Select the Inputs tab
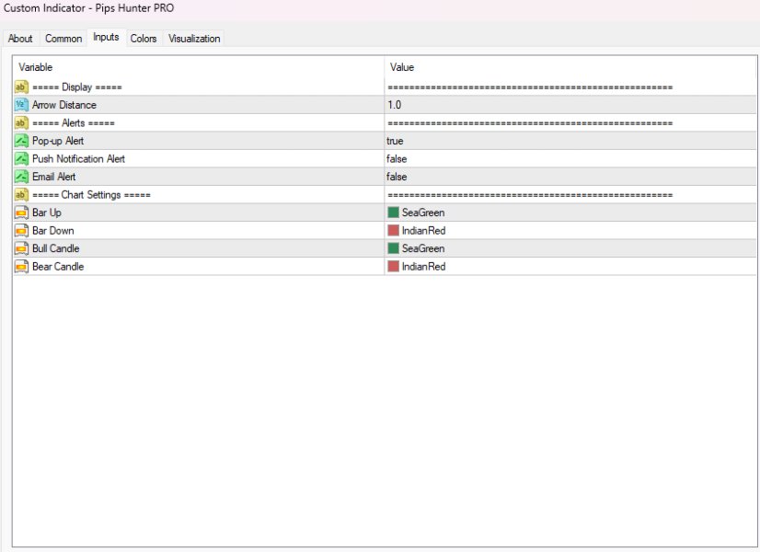Image resolution: width=760 pixels, height=552 pixels. 106,38
